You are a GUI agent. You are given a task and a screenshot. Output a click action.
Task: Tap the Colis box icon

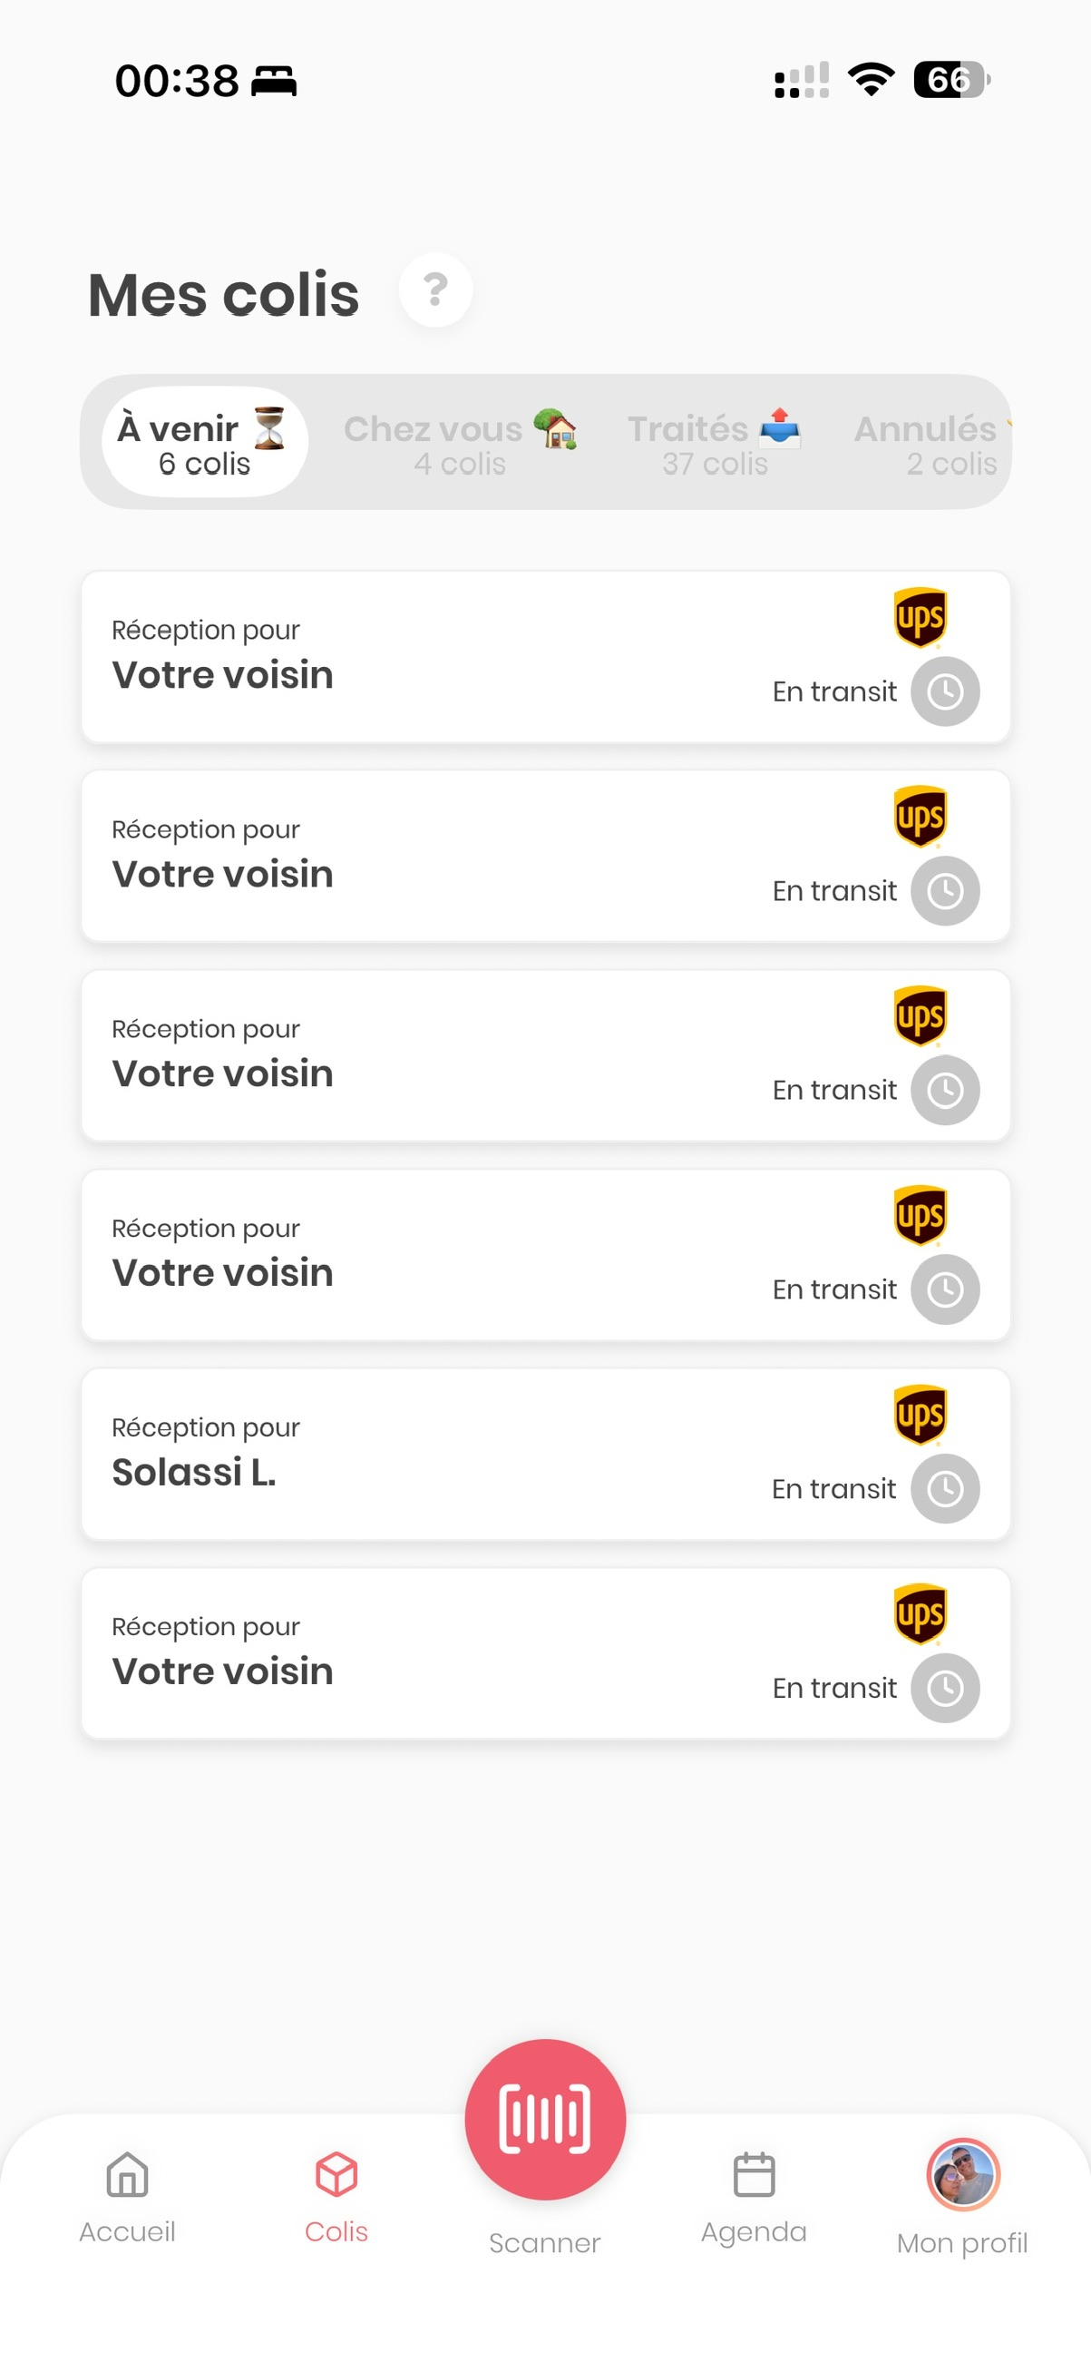pos(336,2175)
